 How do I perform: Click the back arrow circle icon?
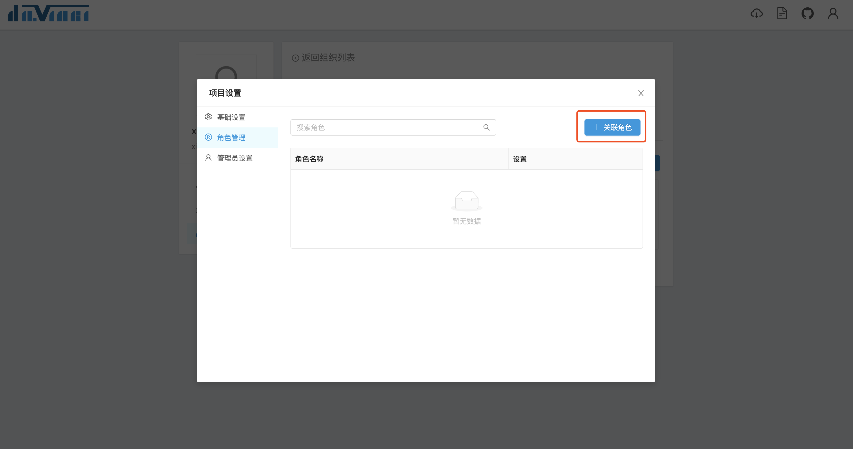coord(295,58)
